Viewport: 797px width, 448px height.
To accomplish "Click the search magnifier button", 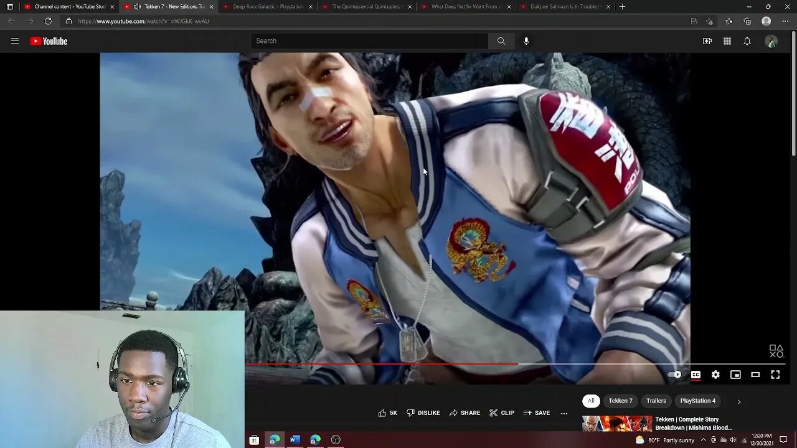I will coord(501,41).
